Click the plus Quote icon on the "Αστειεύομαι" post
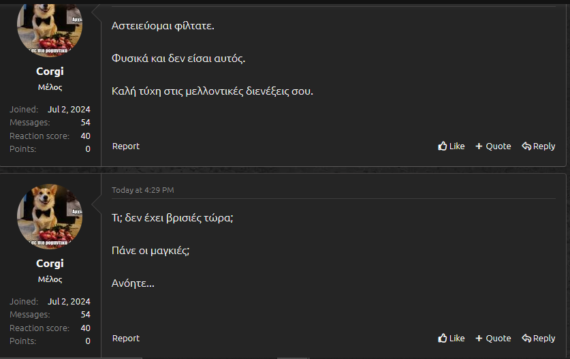This screenshot has width=570, height=359. coord(479,146)
